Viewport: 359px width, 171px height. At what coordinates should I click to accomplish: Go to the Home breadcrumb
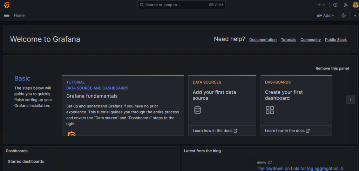click(x=19, y=15)
